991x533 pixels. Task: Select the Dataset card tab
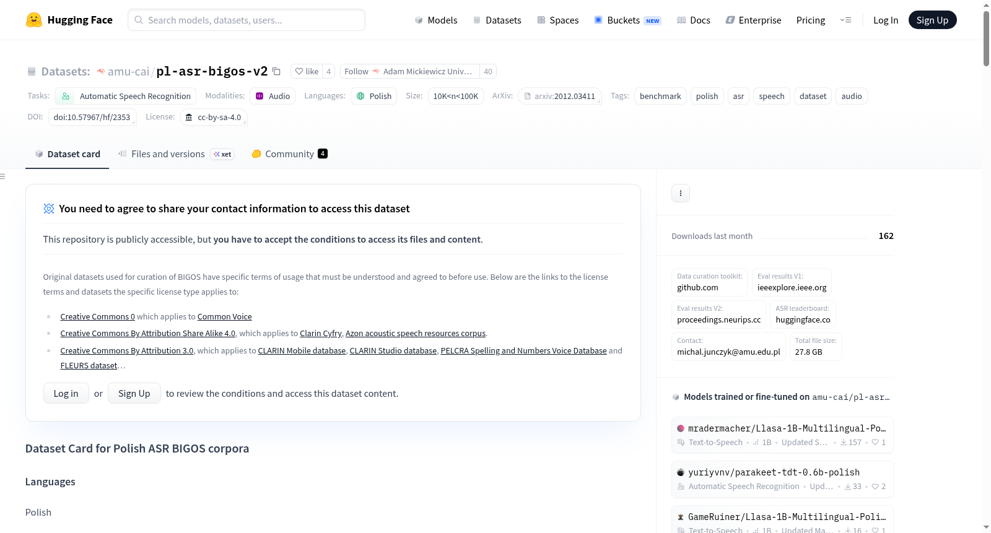[67, 154]
